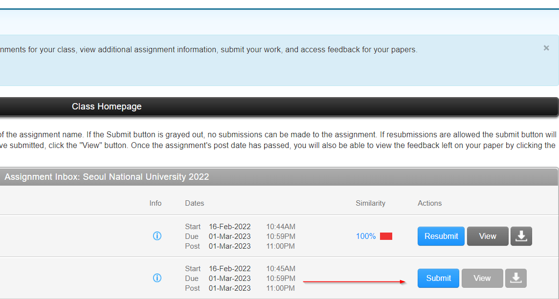Open info icon for the 10:45AM assignment
The height and width of the screenshot is (299, 559).
[157, 278]
